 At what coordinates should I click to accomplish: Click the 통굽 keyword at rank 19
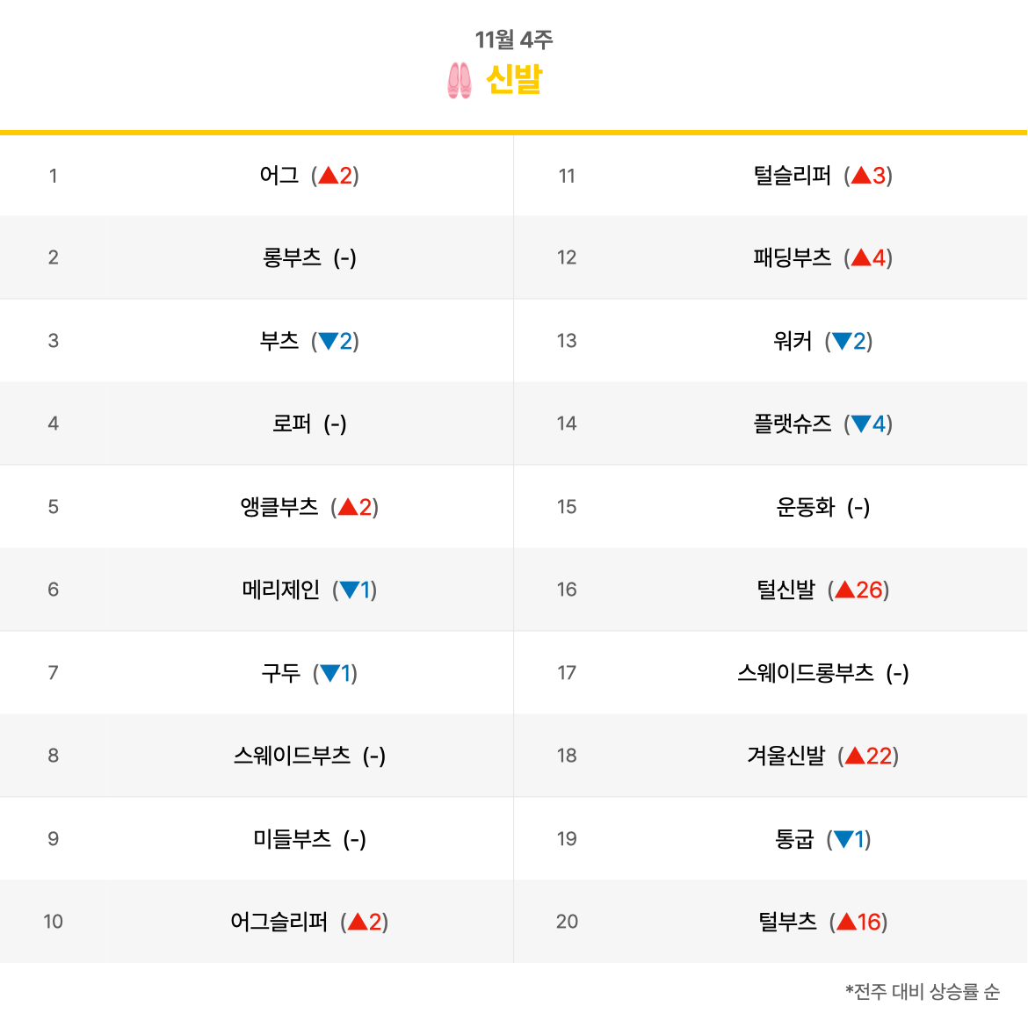[x=794, y=839]
